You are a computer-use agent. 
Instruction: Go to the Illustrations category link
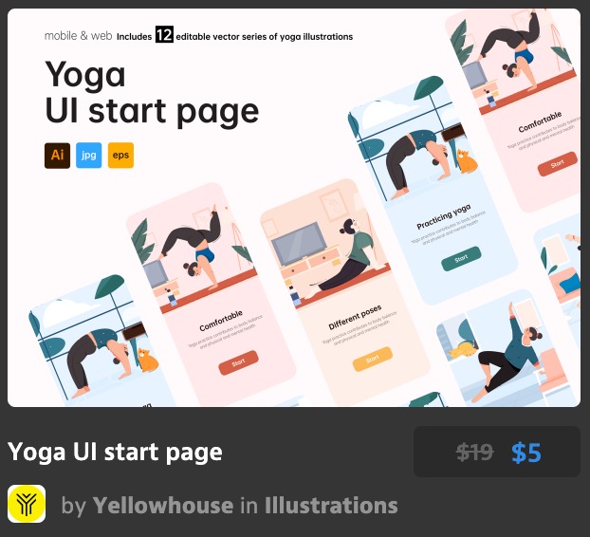click(331, 505)
